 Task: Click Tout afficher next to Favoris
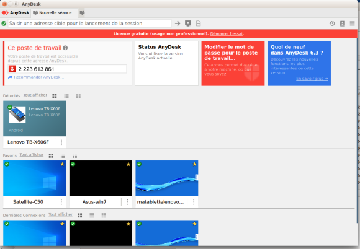click(32, 155)
